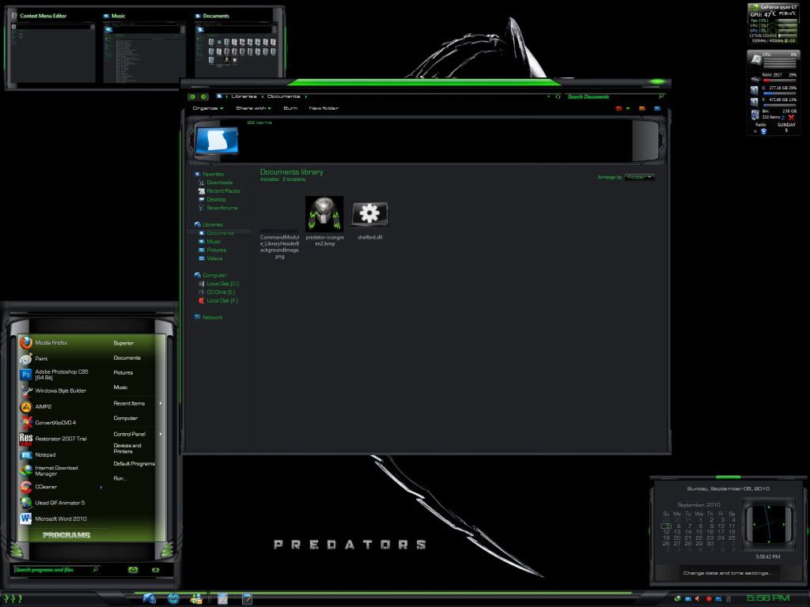Expand the Recent Items submenu arrow
Screen dimensions: 810x607
pos(161,403)
